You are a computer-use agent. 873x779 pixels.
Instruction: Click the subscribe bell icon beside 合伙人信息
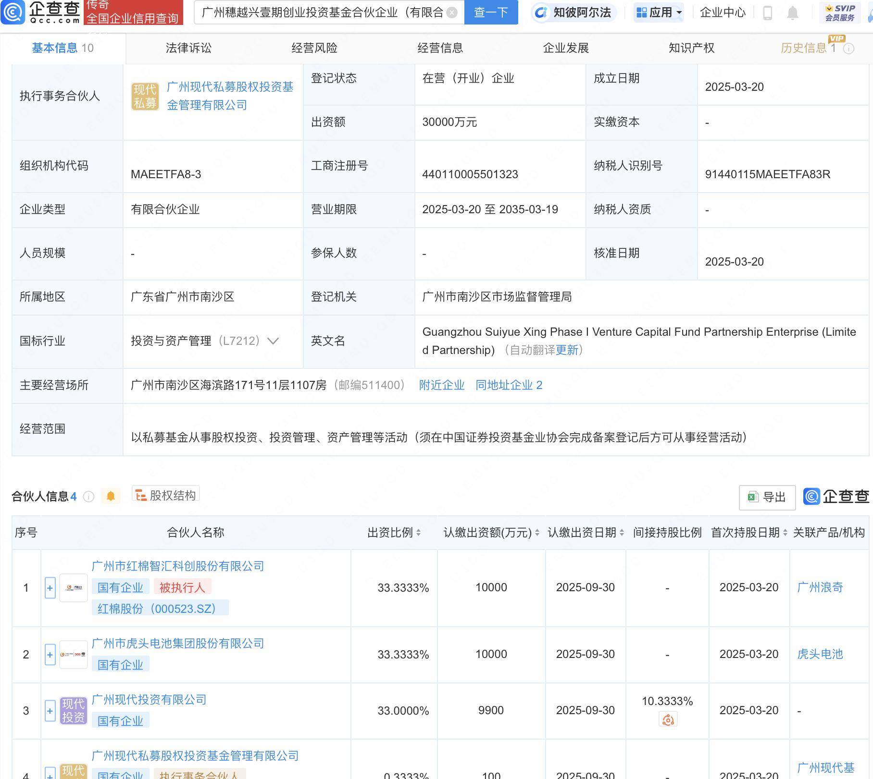tap(111, 496)
